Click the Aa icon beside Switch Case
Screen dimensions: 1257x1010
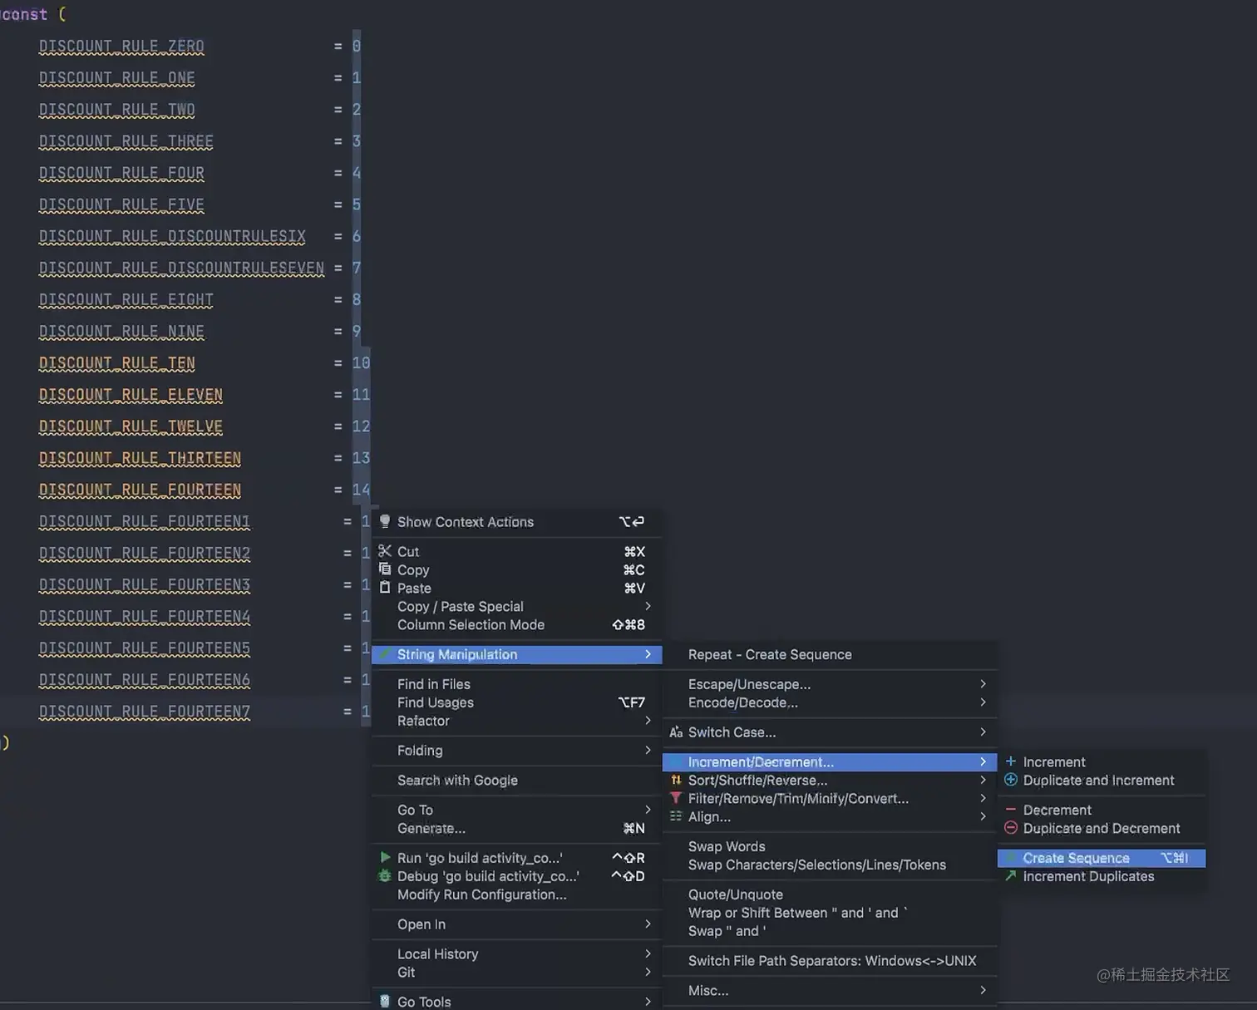point(676,732)
